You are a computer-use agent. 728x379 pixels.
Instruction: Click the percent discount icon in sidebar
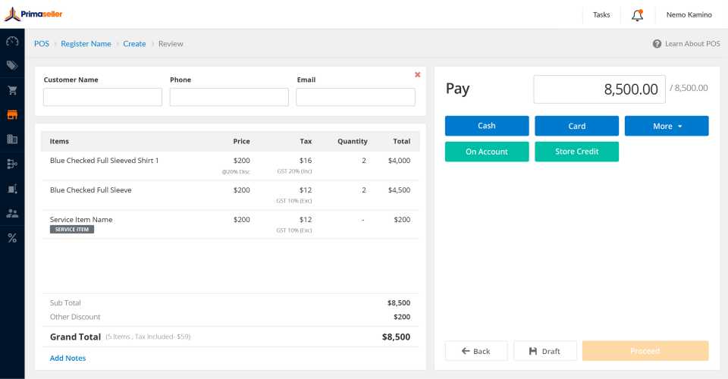point(12,238)
